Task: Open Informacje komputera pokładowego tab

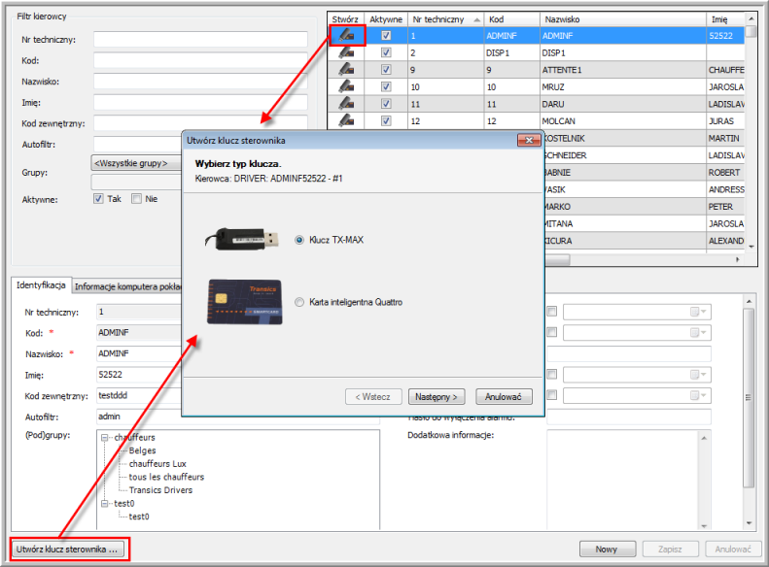Action: (x=126, y=285)
